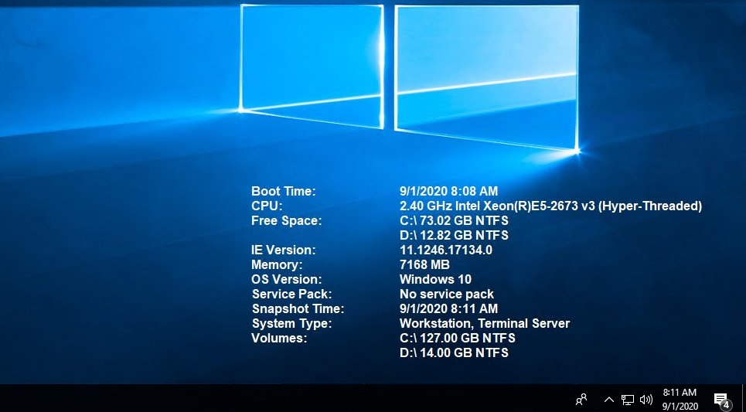This screenshot has height=412, width=746.
Task: Click the Show desktop strip at taskbar end
Action: 744,398
